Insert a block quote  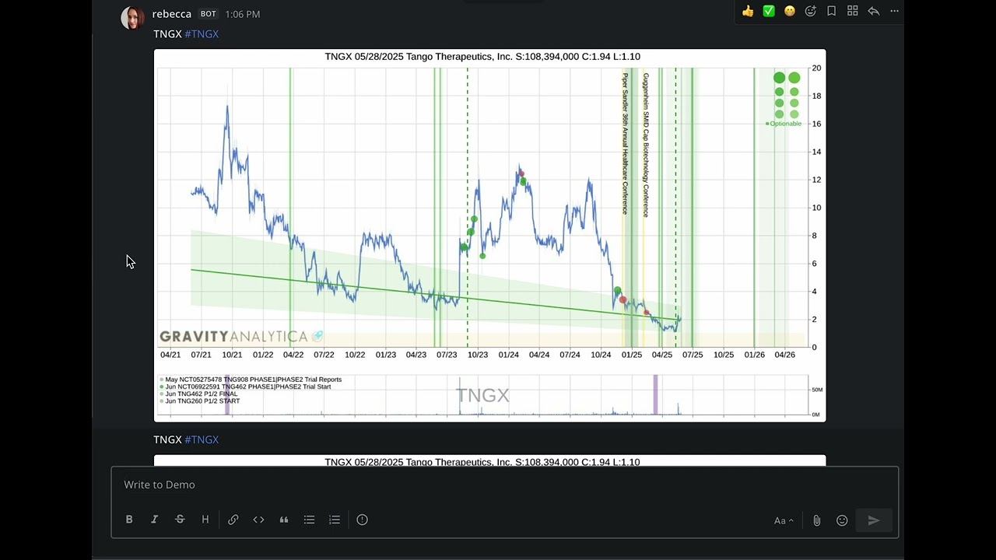284,520
